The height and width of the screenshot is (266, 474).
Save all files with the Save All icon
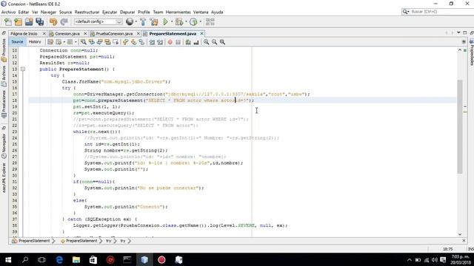click(x=39, y=21)
